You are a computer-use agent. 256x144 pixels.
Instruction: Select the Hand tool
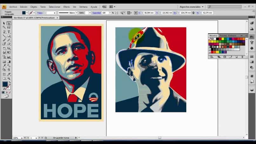coord(4,79)
